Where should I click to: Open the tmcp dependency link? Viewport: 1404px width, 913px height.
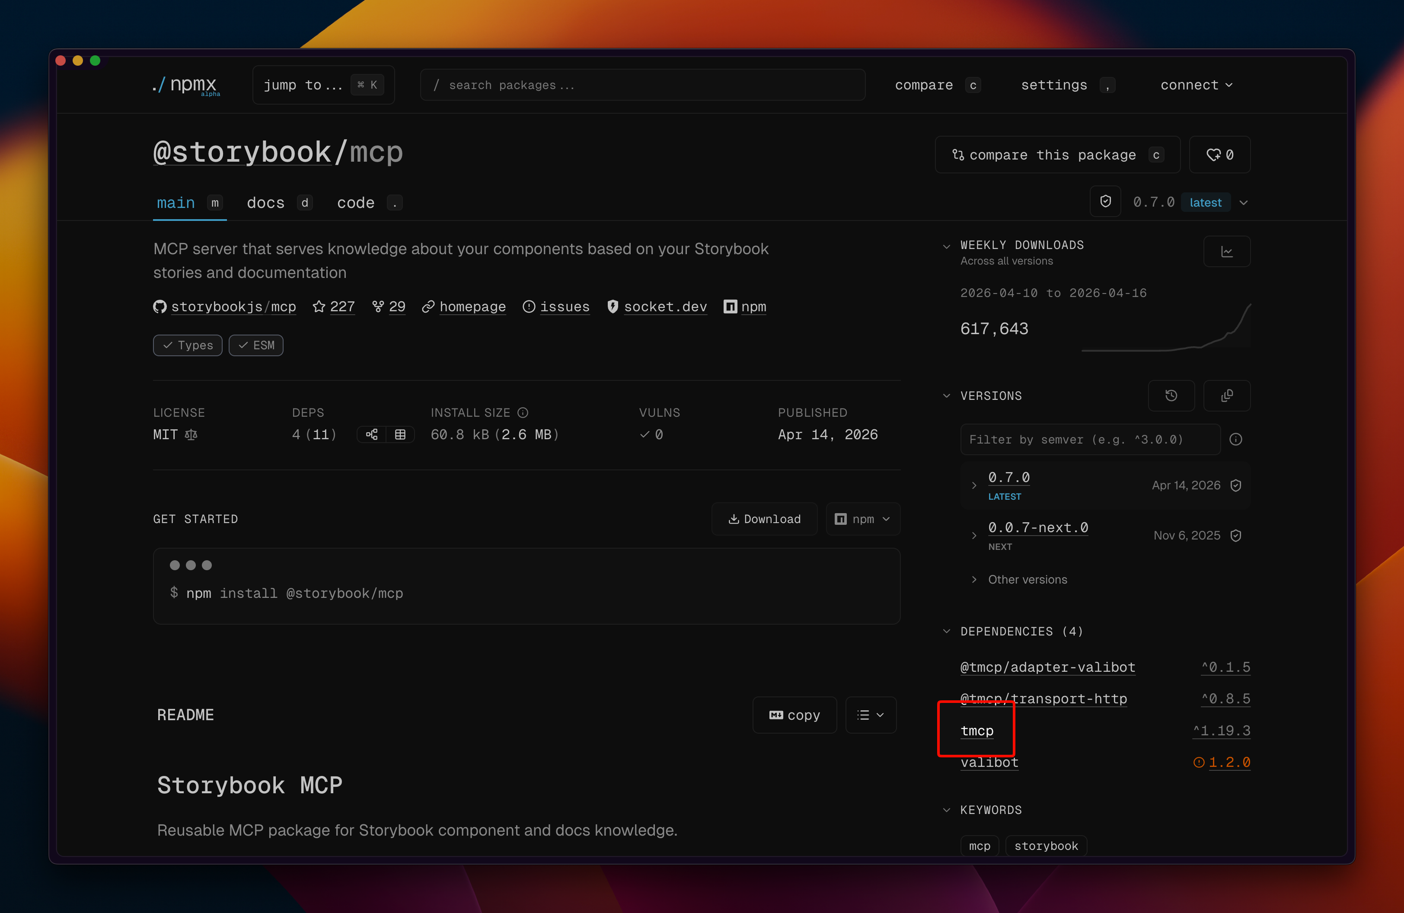[977, 731]
